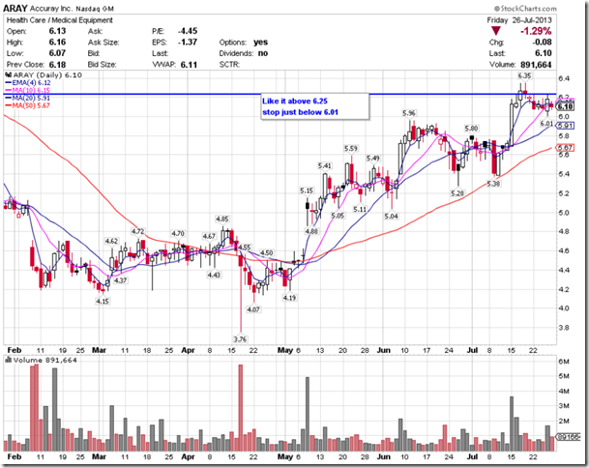Click the '©StockCharts.com' credit
The height and width of the screenshot is (468, 589).
pyautogui.click(x=525, y=9)
